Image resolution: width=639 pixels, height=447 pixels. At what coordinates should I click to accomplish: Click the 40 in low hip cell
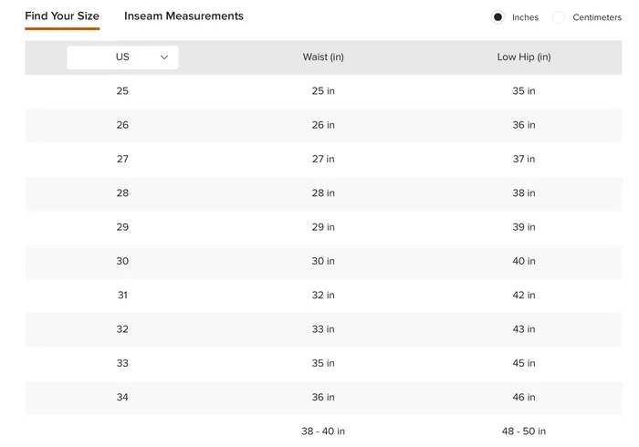[524, 261]
